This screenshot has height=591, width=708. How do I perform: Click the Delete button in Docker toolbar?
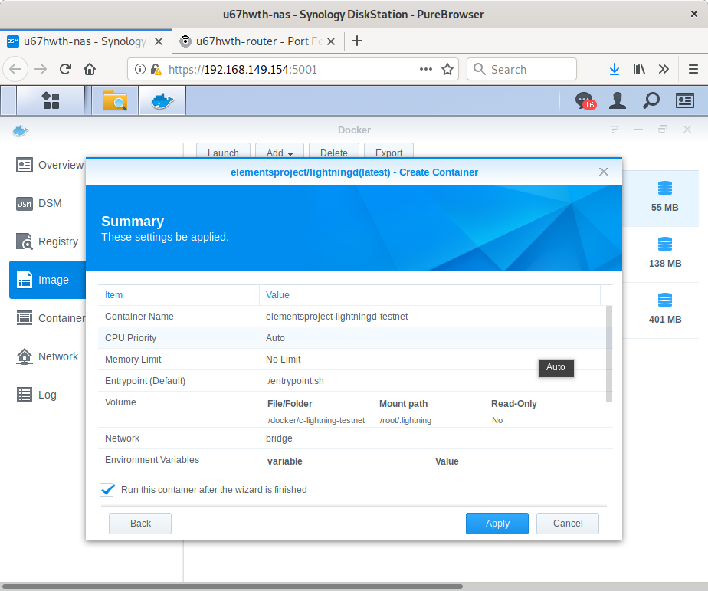click(x=333, y=153)
